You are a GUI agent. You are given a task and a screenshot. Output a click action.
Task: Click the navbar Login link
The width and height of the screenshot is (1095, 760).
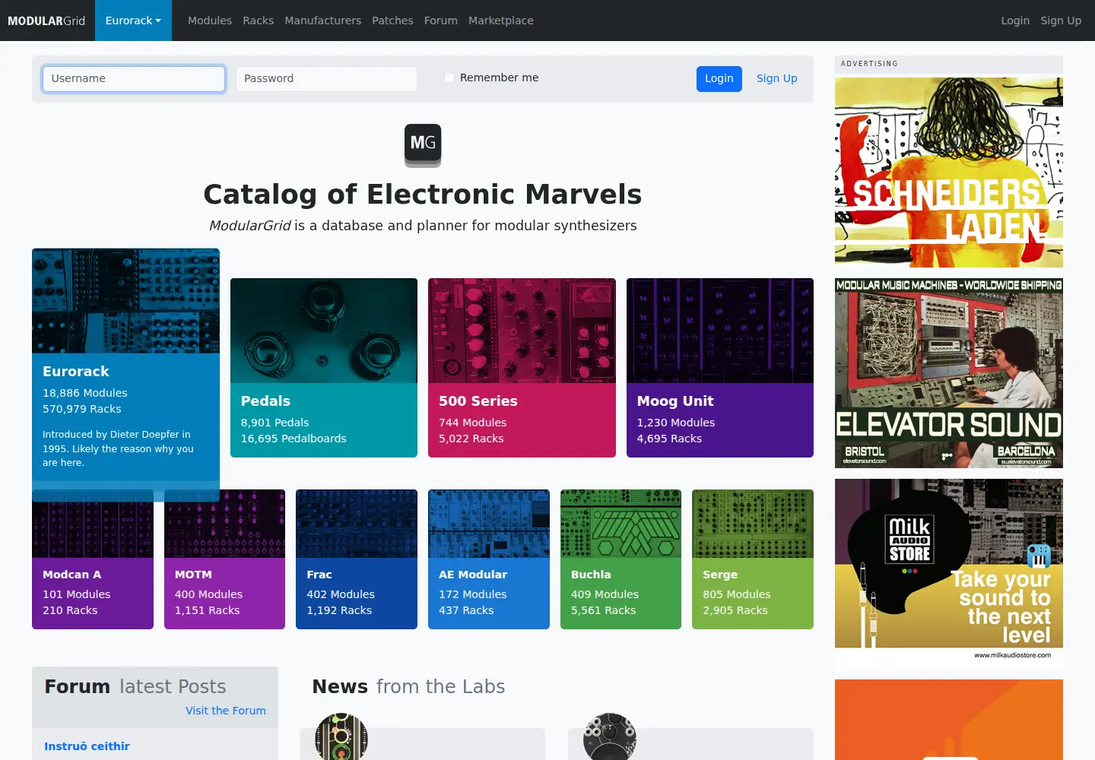[1015, 21]
